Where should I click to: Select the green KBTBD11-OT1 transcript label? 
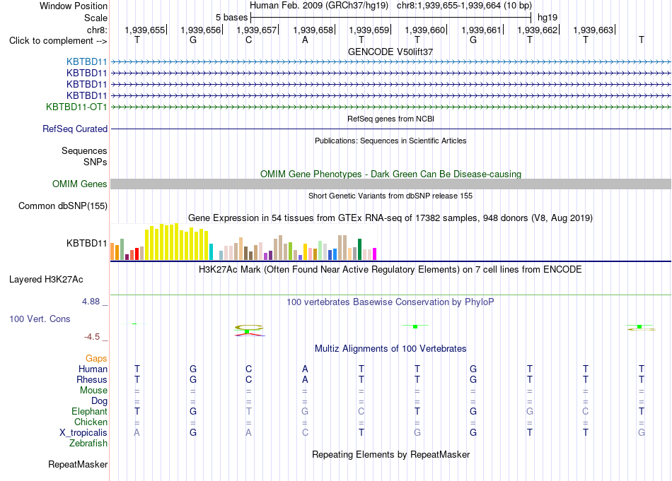pos(76,107)
